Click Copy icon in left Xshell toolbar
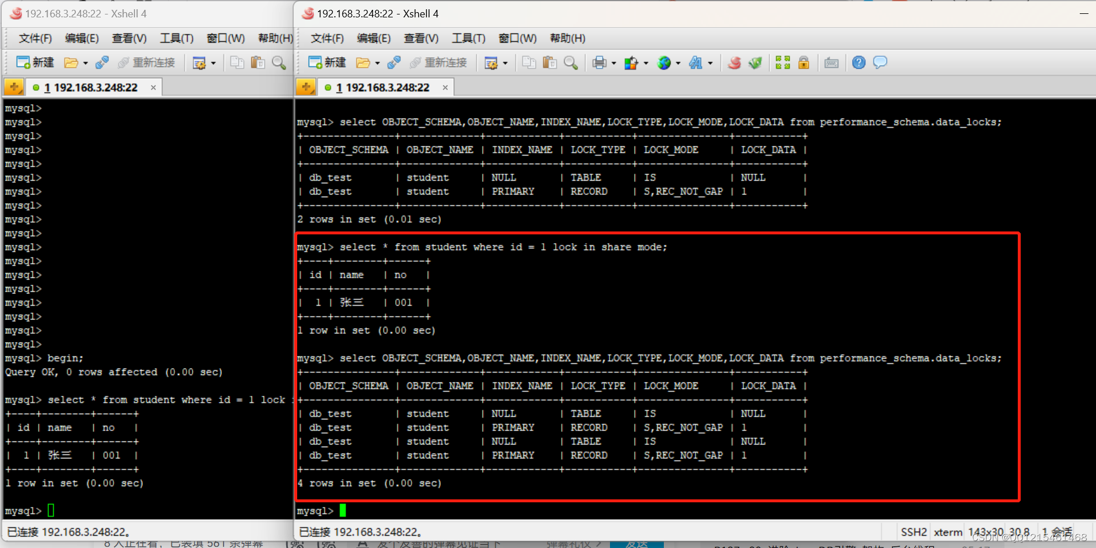Screen dimensions: 1096x548 (237, 62)
